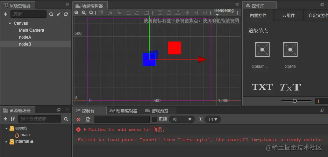Refresh the hierarchy panel
Screen dimensions: 328x157
(x=66, y=14)
